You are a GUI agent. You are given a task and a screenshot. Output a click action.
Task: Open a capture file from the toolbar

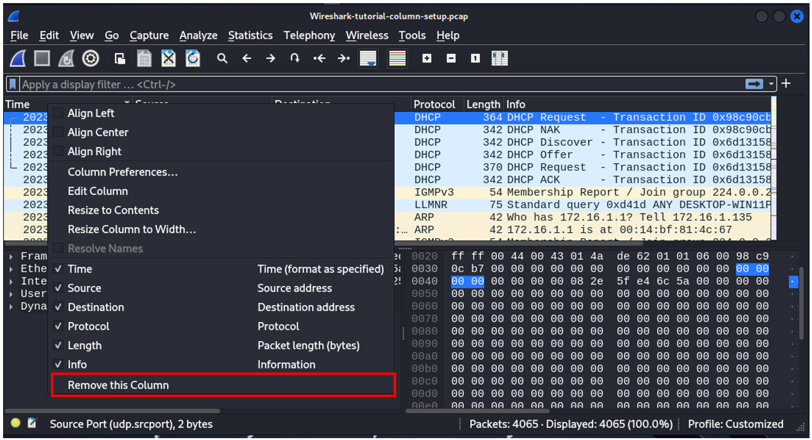tap(120, 58)
